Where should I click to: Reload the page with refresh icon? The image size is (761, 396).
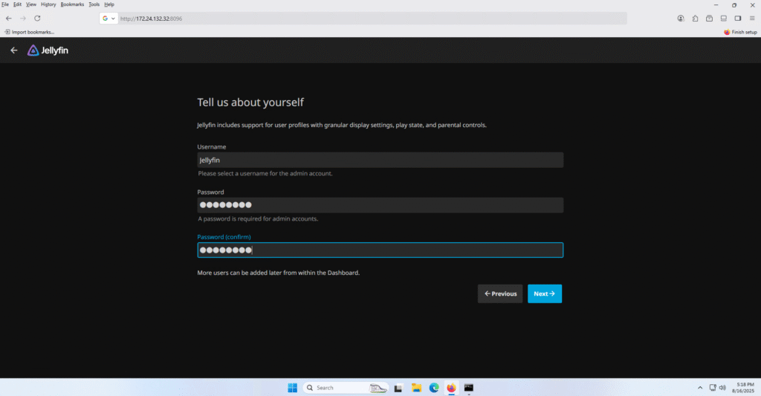[37, 19]
